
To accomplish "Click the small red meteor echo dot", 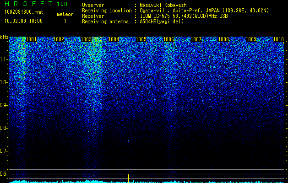I will (x=129, y=141).
